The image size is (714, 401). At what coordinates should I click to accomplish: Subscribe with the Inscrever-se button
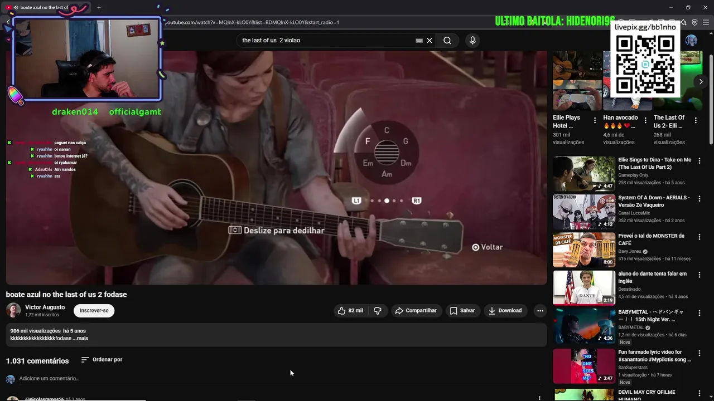(94, 311)
